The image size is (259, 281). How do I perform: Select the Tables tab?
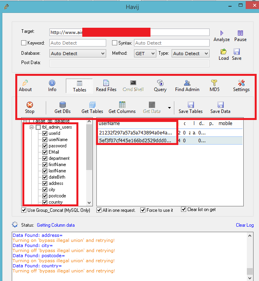click(79, 86)
